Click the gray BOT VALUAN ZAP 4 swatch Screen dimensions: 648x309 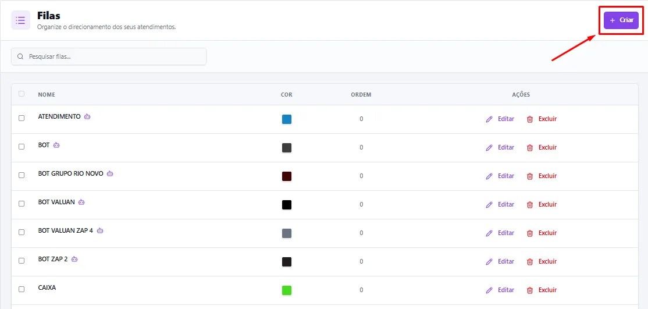[287, 233]
